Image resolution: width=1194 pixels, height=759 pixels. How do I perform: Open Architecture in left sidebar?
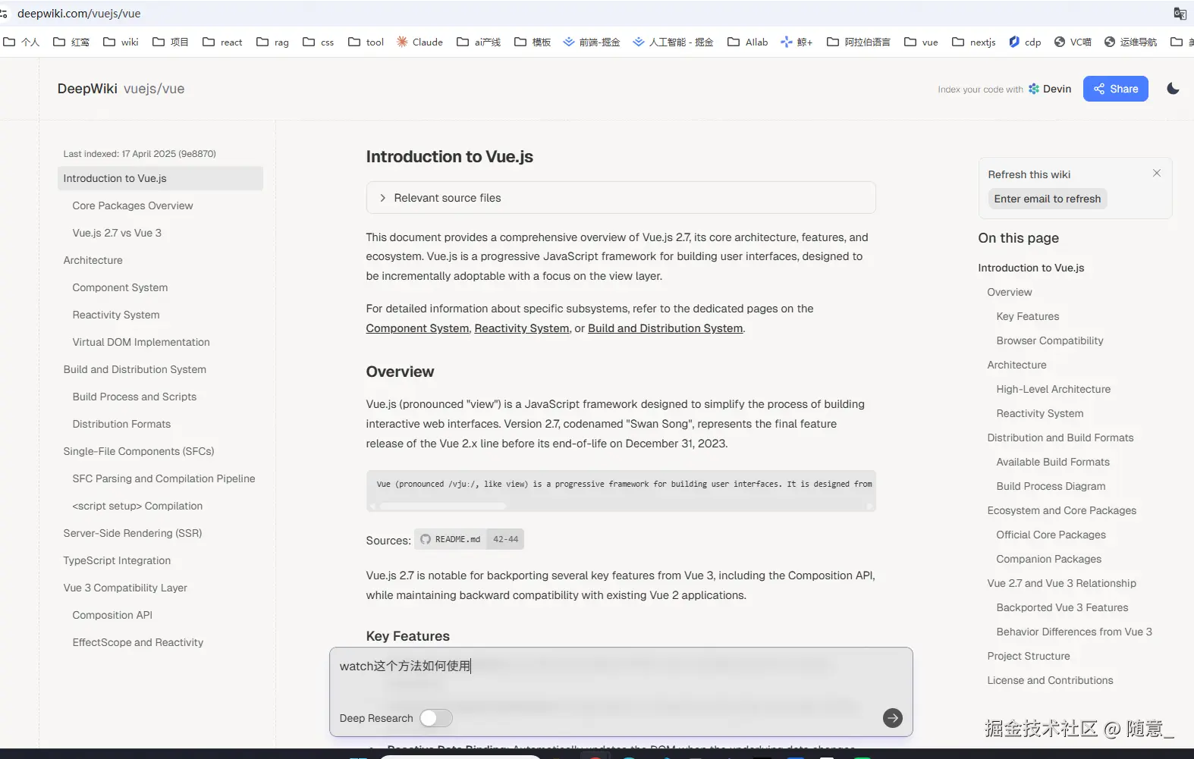click(93, 260)
